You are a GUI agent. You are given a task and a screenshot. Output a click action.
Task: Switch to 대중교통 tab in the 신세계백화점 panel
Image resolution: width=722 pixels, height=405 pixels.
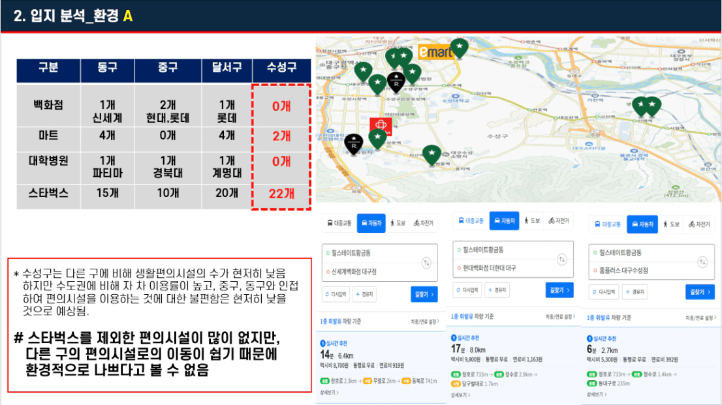click(339, 223)
